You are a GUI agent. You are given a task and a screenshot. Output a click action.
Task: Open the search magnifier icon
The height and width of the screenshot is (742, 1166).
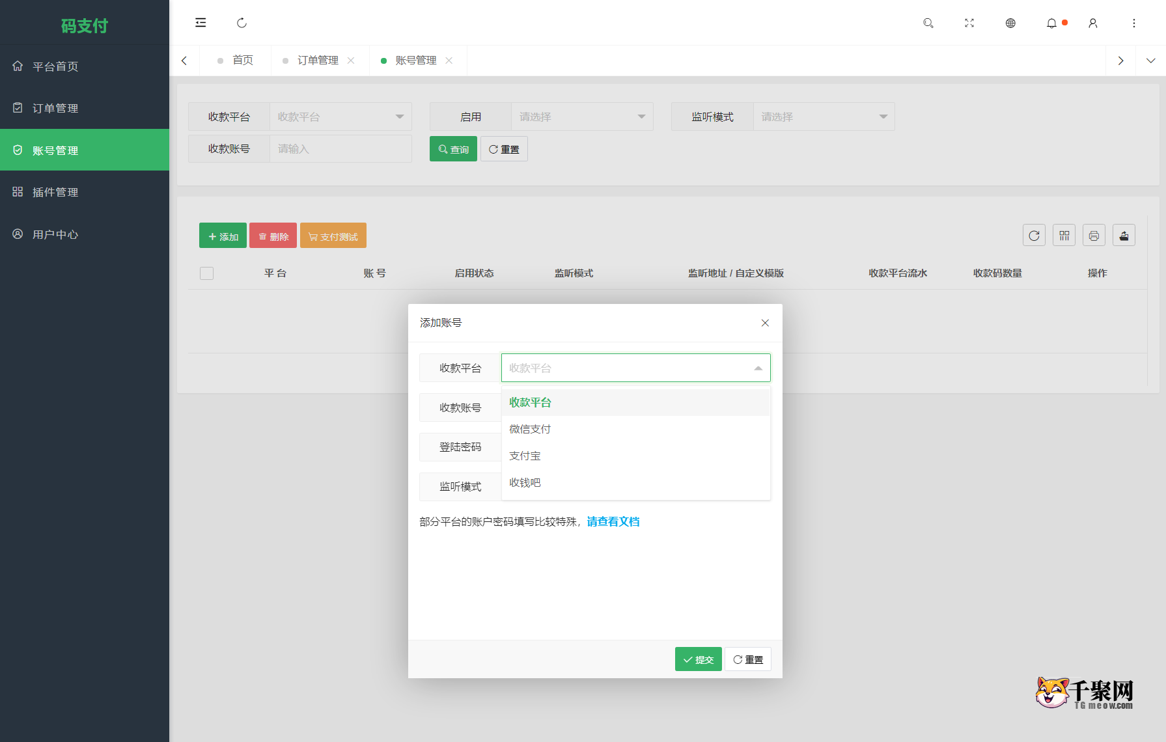tap(928, 23)
